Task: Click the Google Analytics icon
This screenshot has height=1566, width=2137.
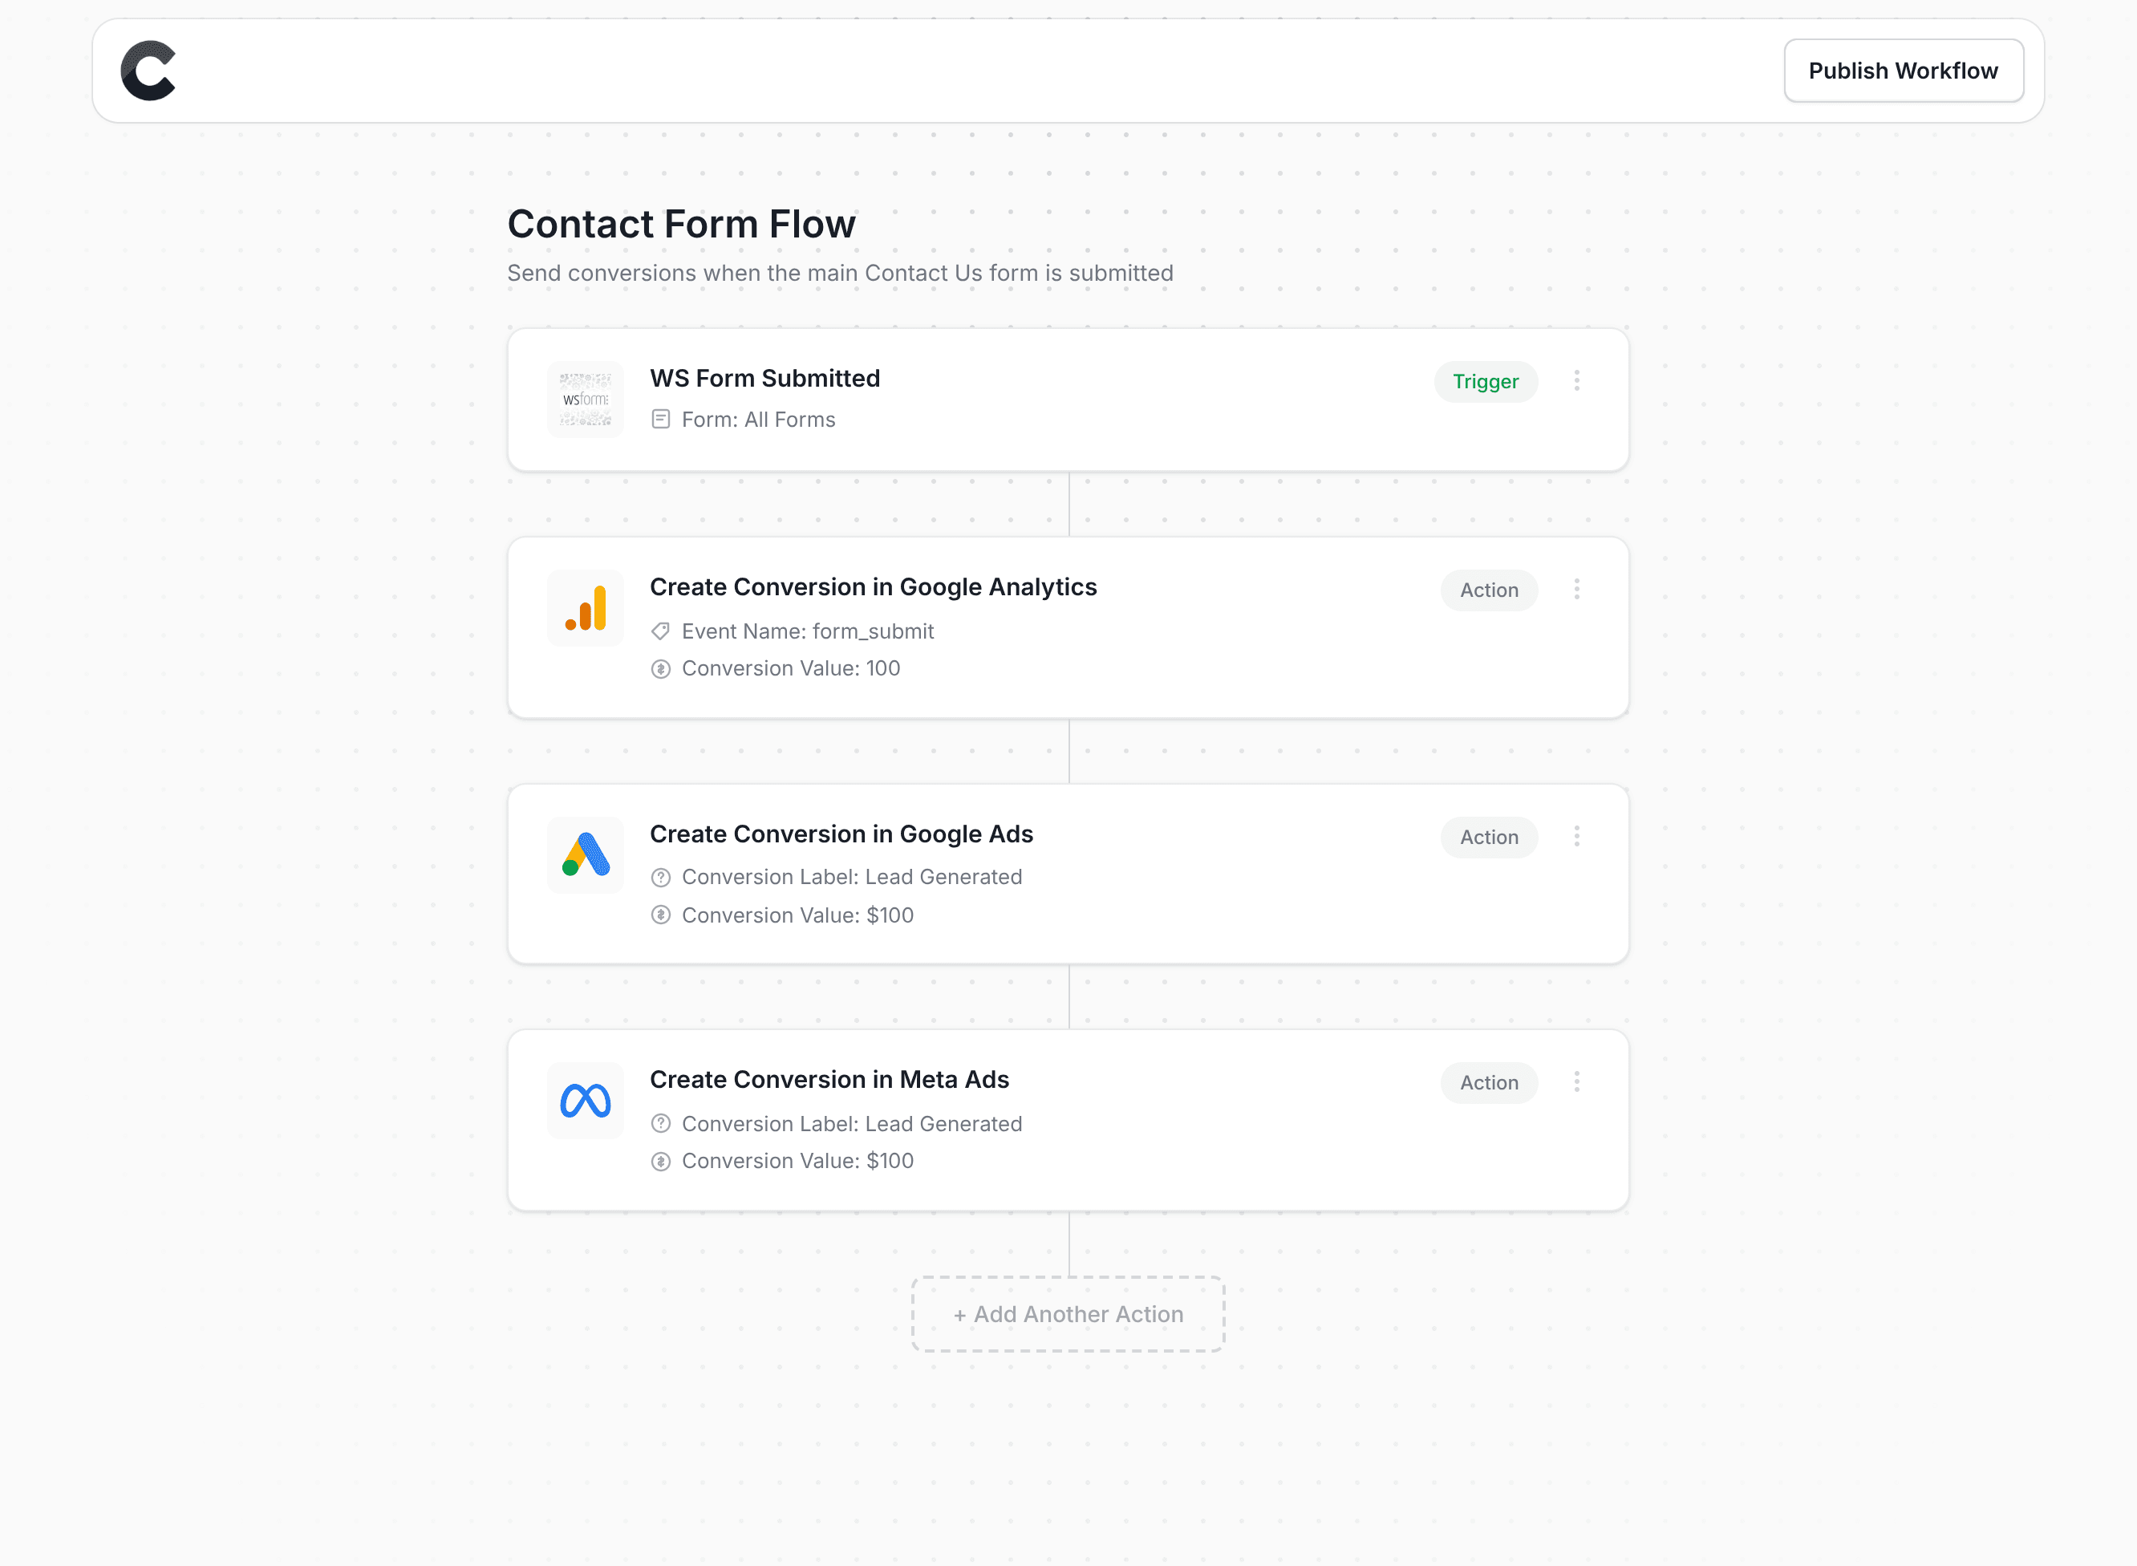Action: click(586, 607)
